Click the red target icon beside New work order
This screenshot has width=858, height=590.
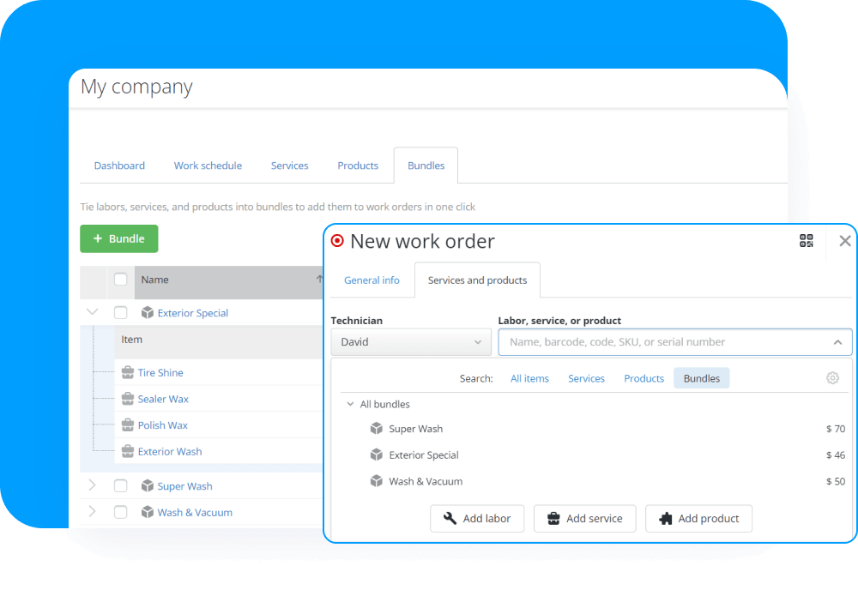[337, 241]
